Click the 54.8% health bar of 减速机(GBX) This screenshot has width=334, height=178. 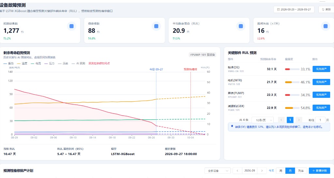[292, 108]
